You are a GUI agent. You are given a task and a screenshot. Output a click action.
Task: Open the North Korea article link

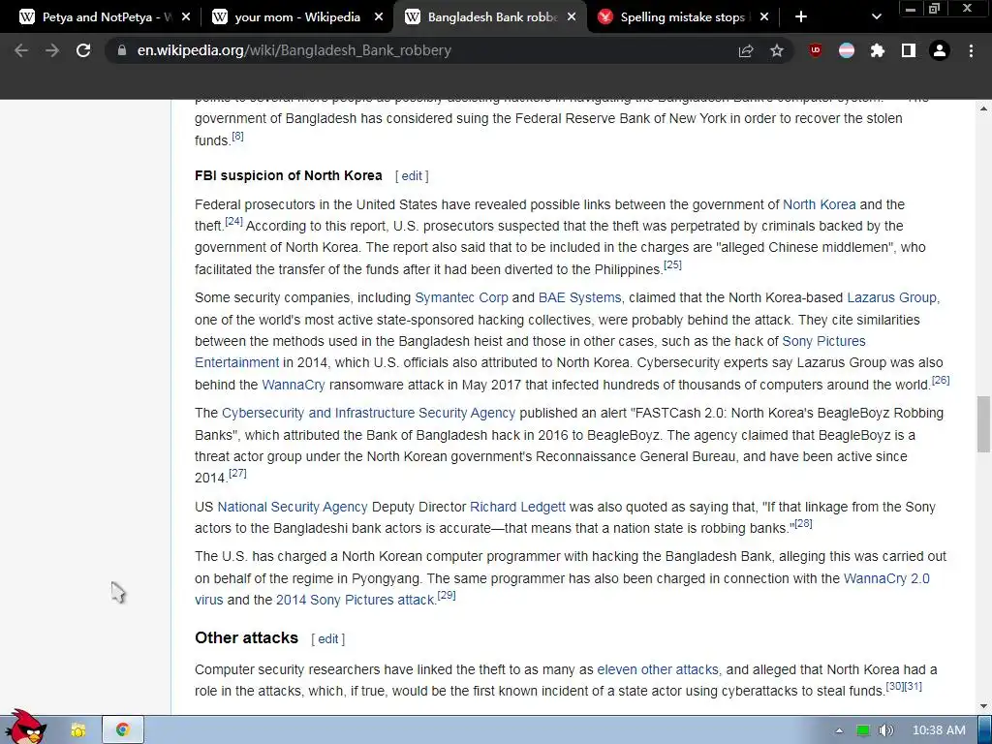point(820,204)
